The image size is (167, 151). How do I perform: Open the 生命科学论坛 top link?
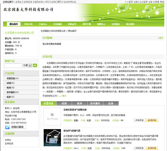pyautogui.click(x=70, y=2)
